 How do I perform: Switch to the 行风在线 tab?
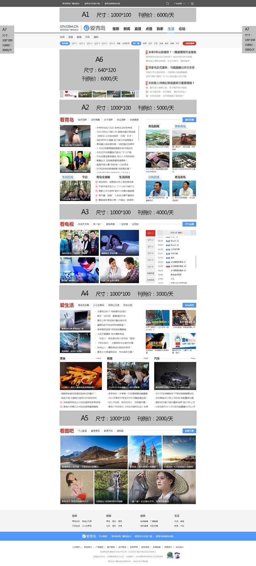(154, 177)
